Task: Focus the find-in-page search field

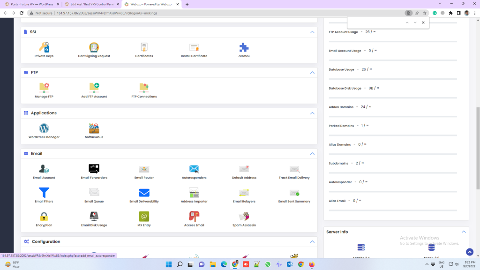Action: coord(374,22)
